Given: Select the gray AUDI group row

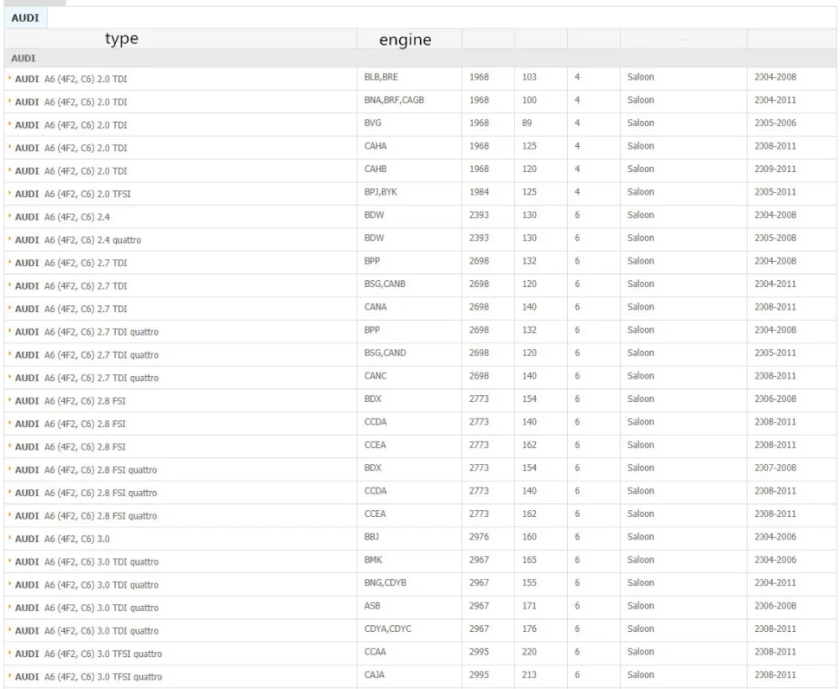Looking at the screenshot, I should click(x=420, y=59).
